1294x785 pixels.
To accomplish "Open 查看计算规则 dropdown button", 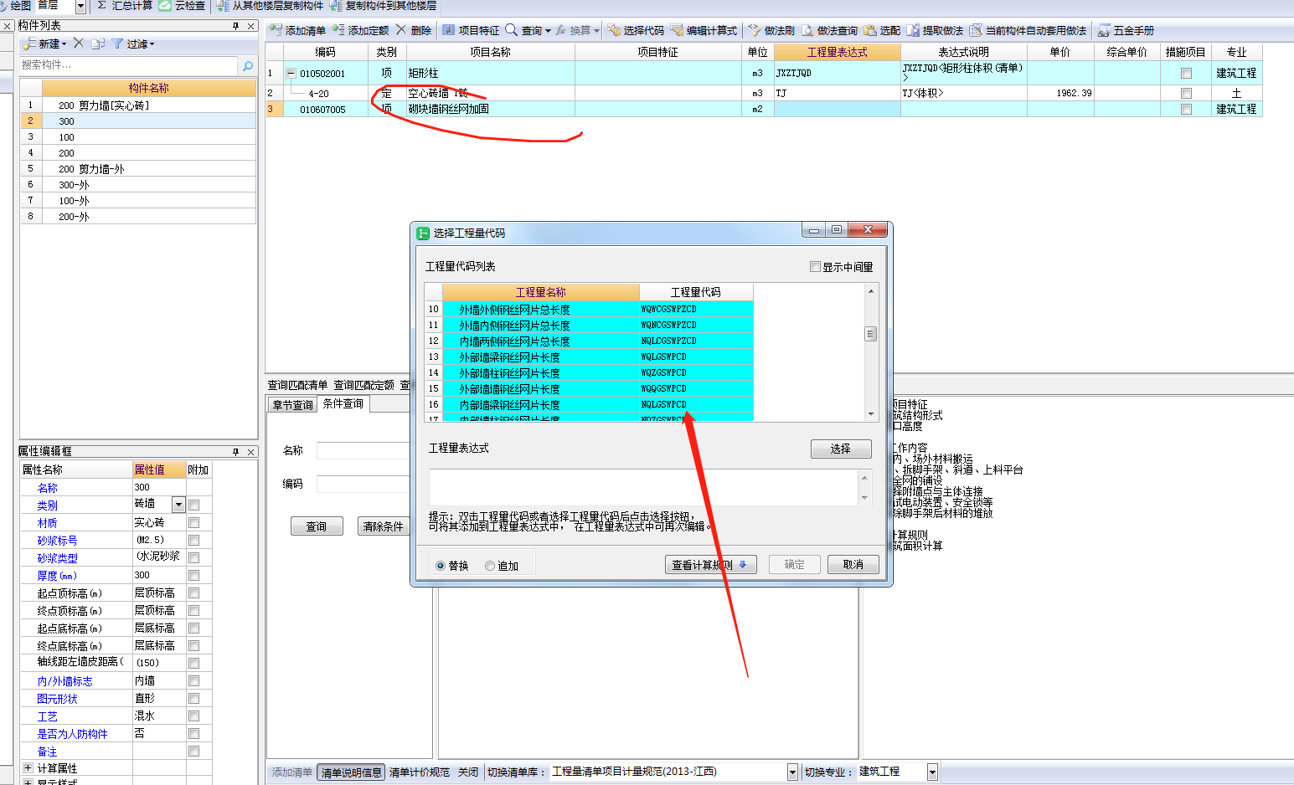I will [711, 565].
